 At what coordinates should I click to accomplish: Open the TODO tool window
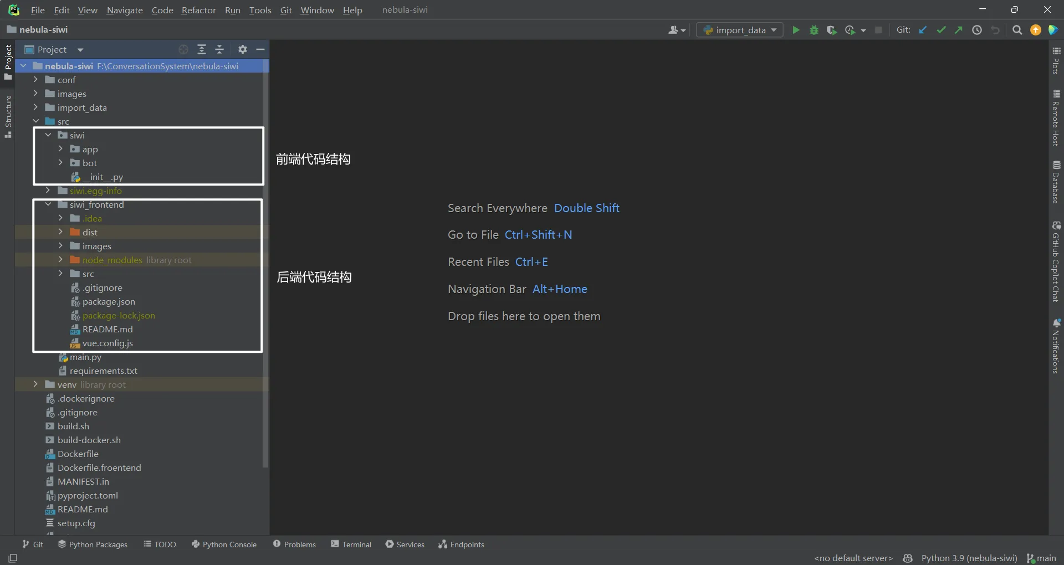(x=160, y=545)
